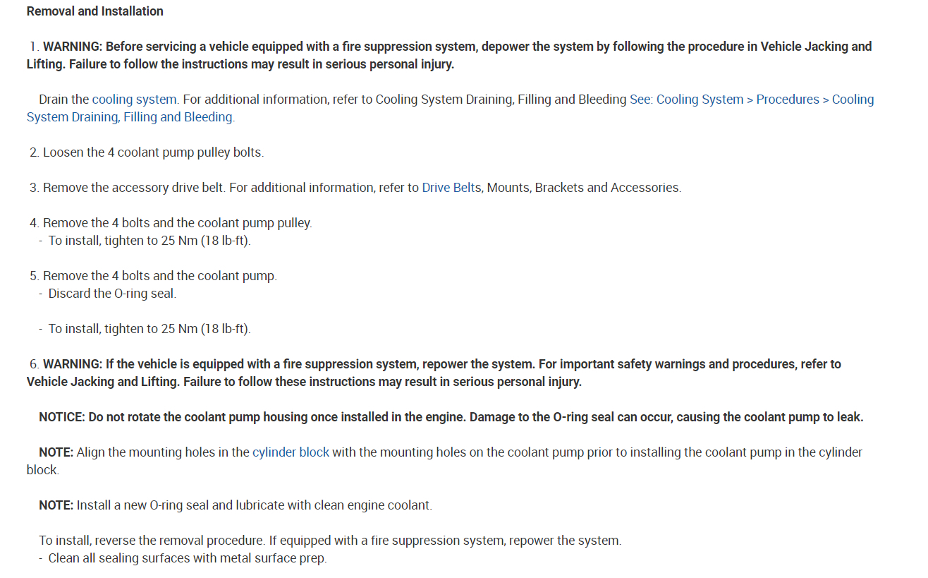Click the NOTICE about rotating coolant pump housing
928x578 pixels.
[451, 417]
